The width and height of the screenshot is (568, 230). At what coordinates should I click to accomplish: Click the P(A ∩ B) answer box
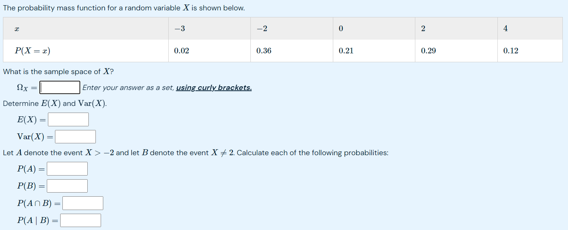tap(82, 203)
